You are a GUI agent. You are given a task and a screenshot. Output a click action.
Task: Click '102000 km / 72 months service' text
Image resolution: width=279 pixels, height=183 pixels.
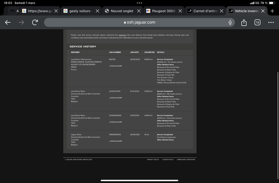point(169,62)
